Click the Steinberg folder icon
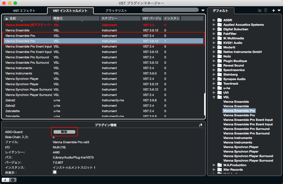Viewport: 283px width, 184px height. (219, 74)
